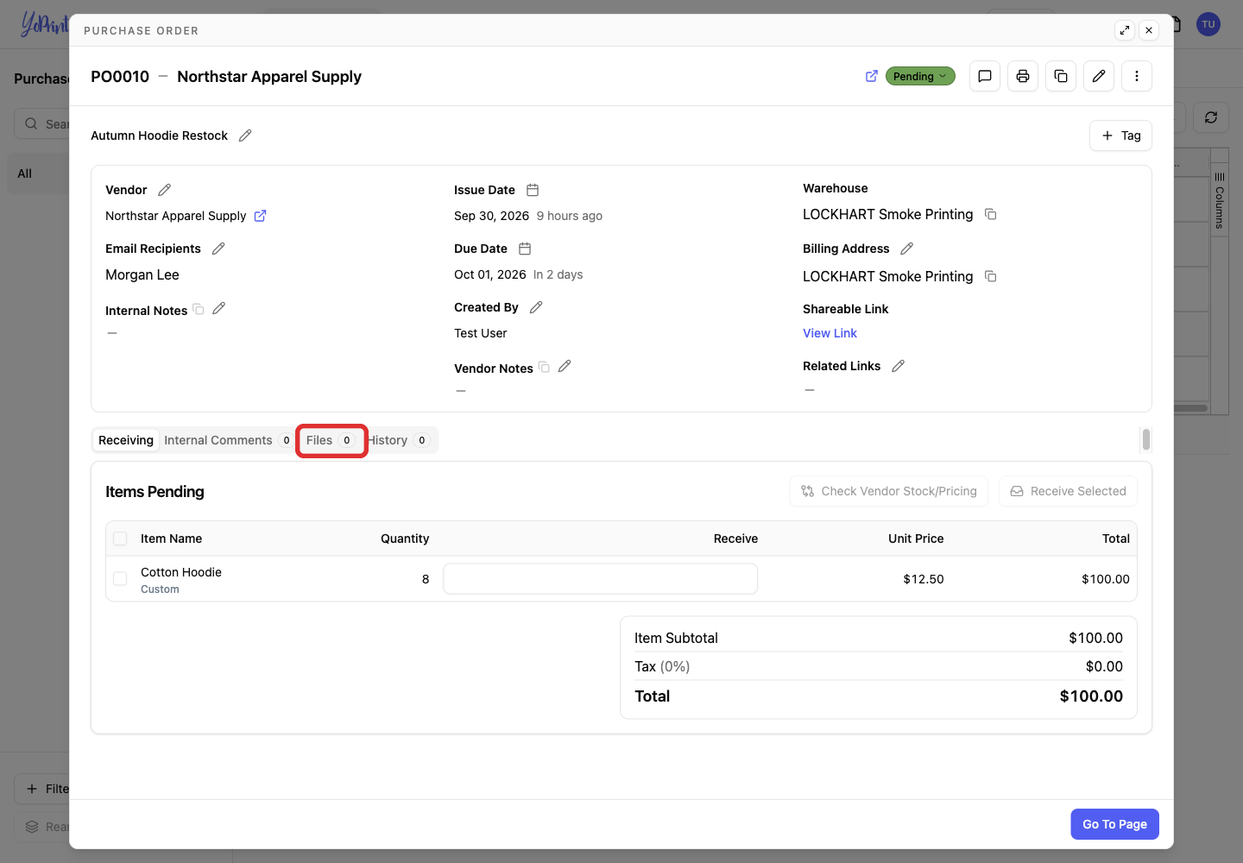Viewport: 1243px width, 863px height.
Task: Open the Files tab
Action: click(331, 440)
